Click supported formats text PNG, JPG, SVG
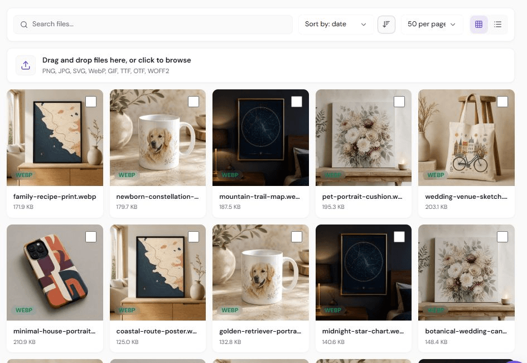The width and height of the screenshot is (527, 363). click(105, 71)
